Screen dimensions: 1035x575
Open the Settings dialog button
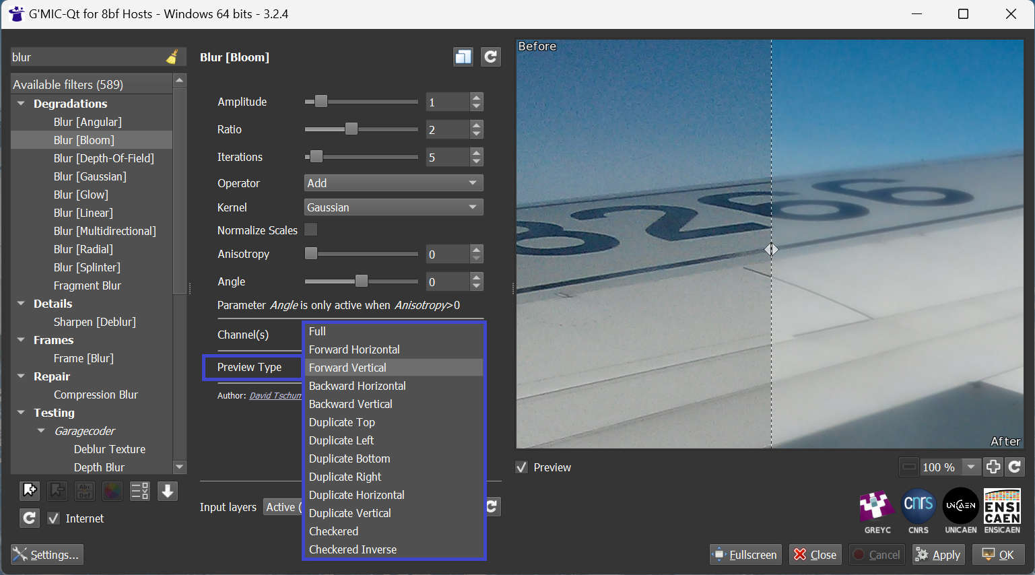[x=47, y=555]
